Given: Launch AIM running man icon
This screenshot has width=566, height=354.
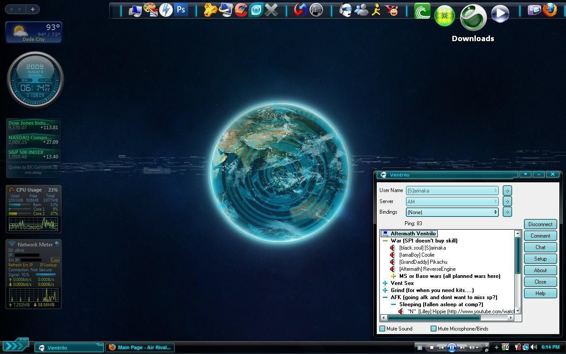Looking at the screenshot, I should 376,10.
